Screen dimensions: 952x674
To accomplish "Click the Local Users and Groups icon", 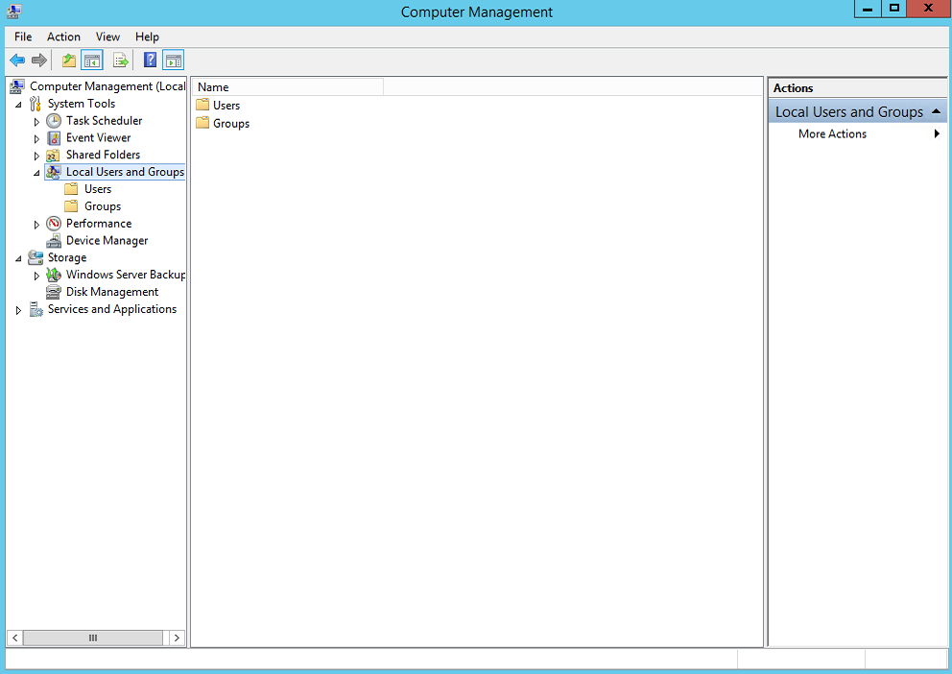I will pos(54,172).
